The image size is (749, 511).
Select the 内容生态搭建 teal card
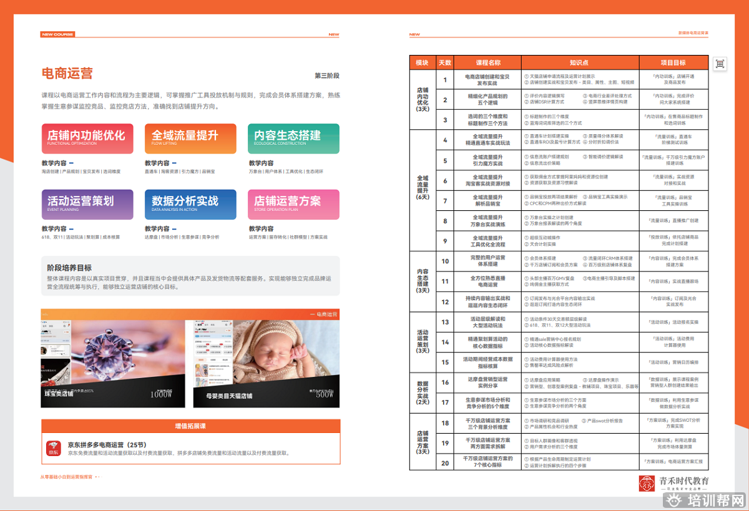tap(294, 139)
